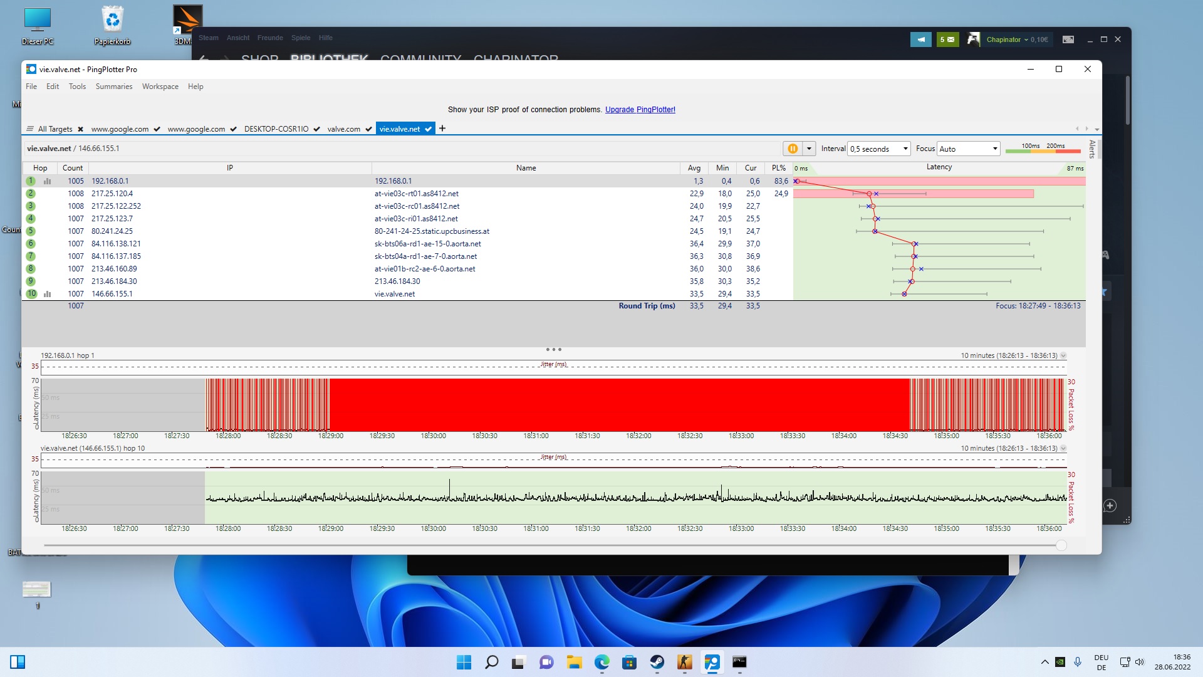Click the add new target plus icon
Image resolution: width=1203 pixels, height=677 pixels.
pos(442,129)
